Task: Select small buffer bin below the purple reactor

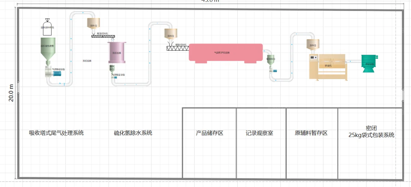Action: [112, 68]
